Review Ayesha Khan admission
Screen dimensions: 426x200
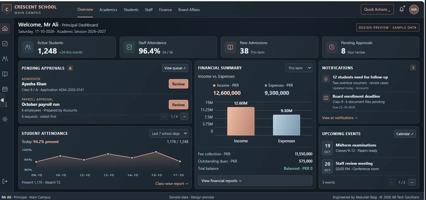point(179,84)
